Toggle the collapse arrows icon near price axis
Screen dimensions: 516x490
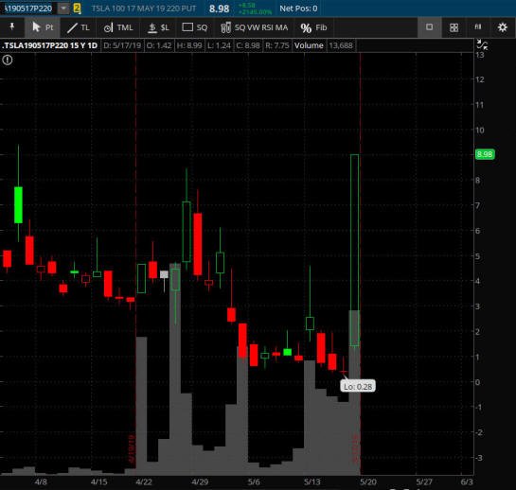pyautogui.click(x=482, y=44)
